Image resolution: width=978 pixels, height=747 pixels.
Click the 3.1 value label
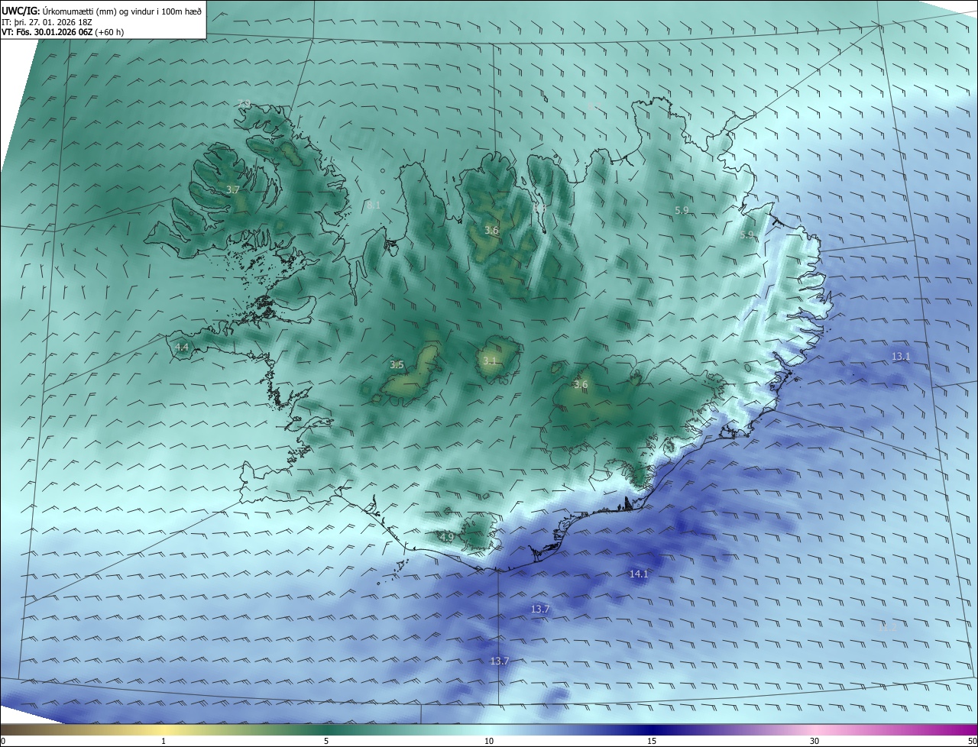click(x=490, y=361)
